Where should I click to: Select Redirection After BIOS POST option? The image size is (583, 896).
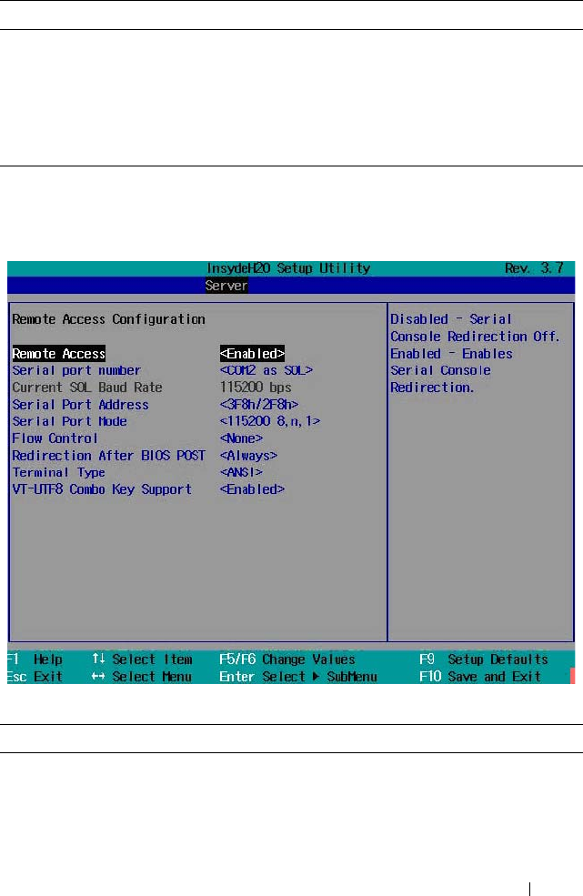pos(108,456)
